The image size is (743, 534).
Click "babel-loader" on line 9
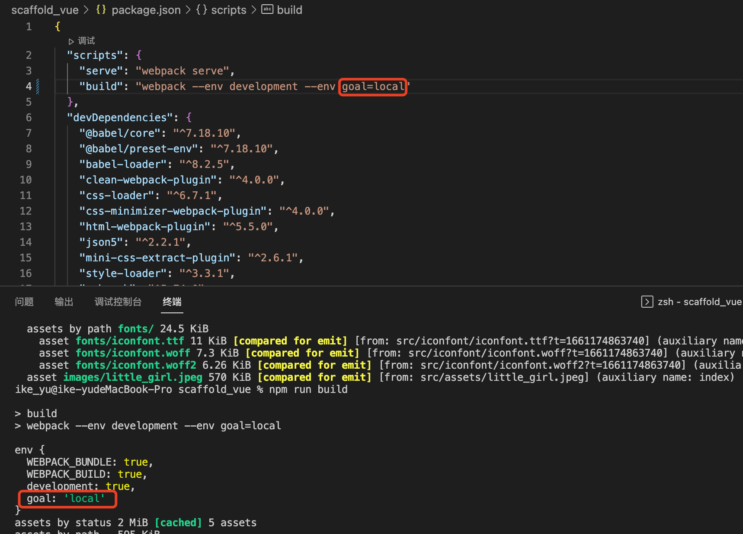pyautogui.click(x=123, y=164)
